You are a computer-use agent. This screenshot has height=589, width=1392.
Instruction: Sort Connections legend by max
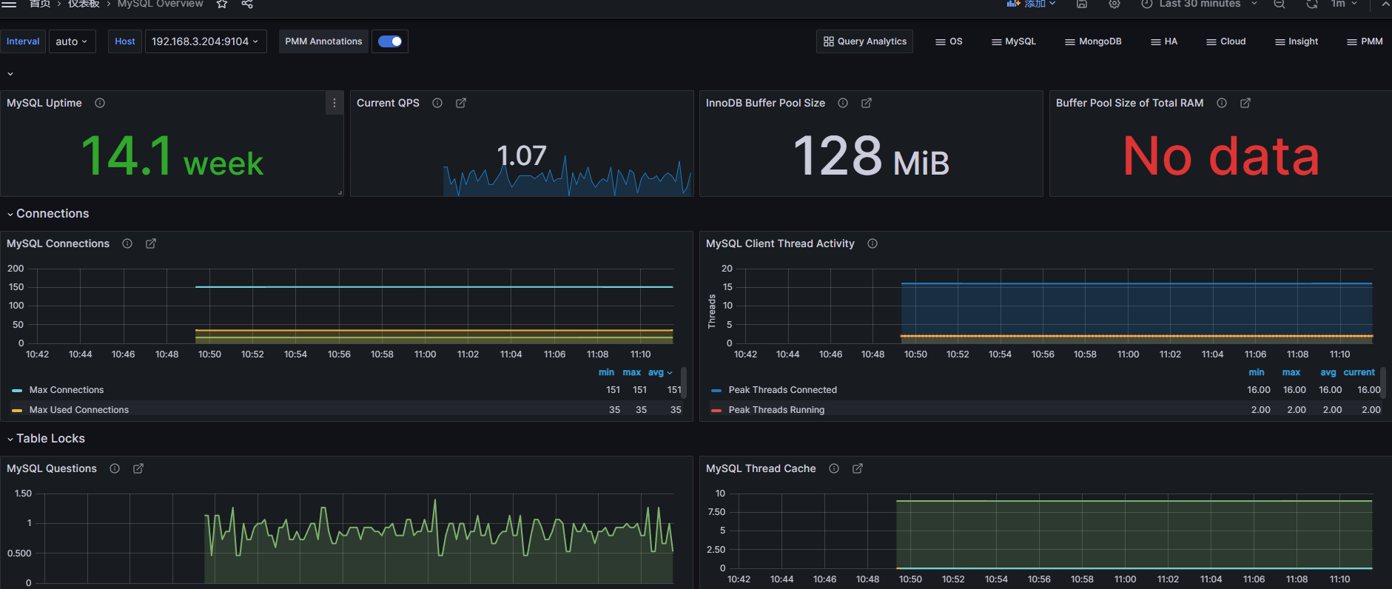[x=632, y=372]
